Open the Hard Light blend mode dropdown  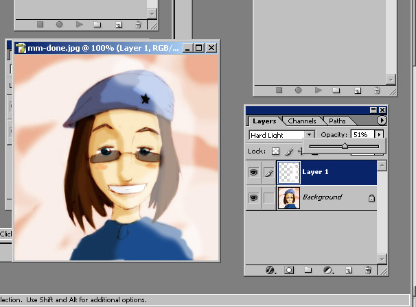(310, 136)
